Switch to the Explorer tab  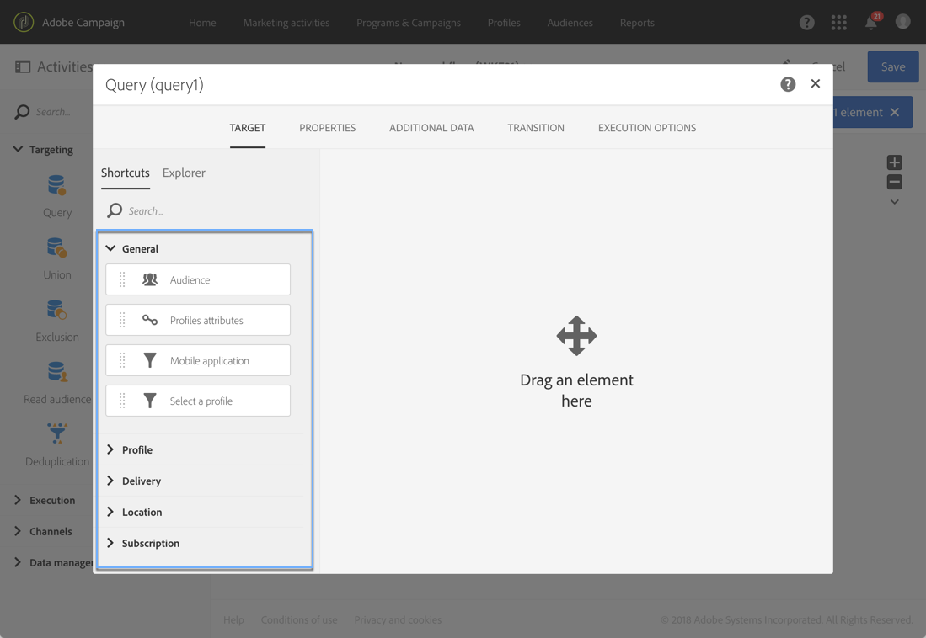184,173
